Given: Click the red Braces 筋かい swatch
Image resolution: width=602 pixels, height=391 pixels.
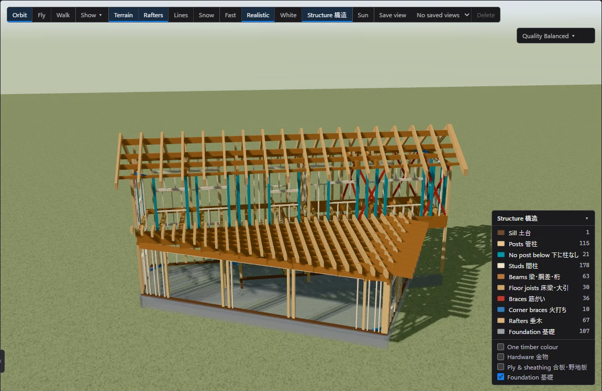Looking at the screenshot, I should point(501,298).
